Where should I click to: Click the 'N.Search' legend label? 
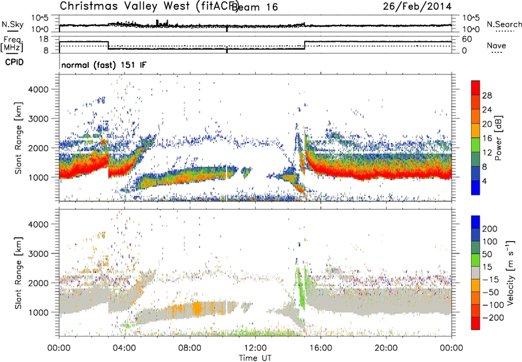tap(504, 24)
